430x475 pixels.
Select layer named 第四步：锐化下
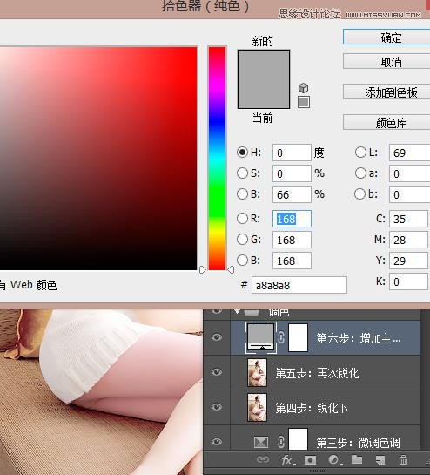pyautogui.click(x=312, y=408)
